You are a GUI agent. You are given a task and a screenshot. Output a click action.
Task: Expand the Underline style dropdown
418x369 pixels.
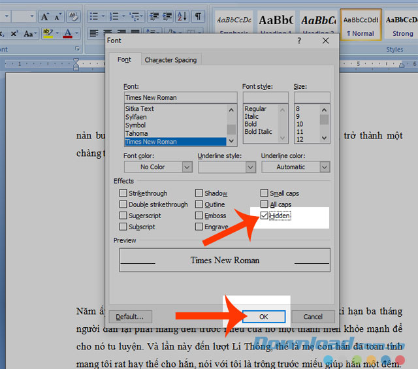point(250,167)
